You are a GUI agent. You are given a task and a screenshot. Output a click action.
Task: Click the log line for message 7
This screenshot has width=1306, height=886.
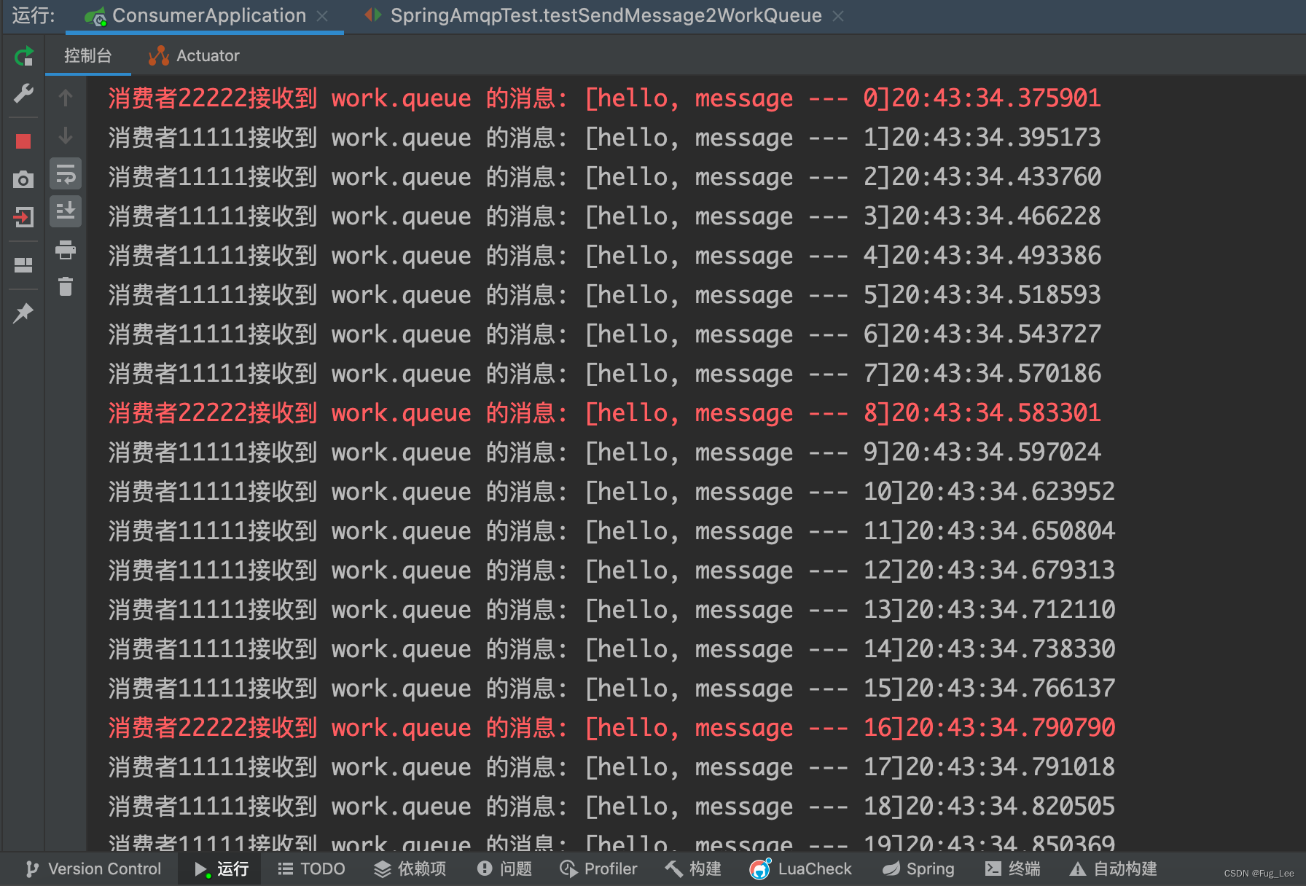click(x=604, y=373)
